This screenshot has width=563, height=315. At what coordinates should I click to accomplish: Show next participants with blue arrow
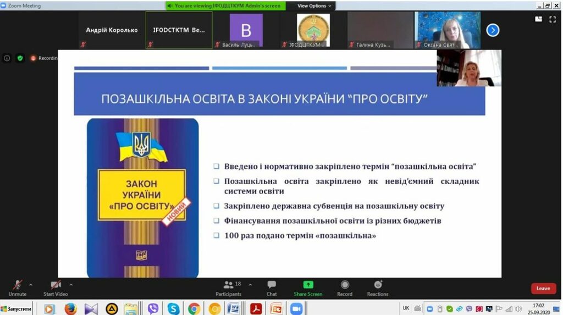click(493, 30)
